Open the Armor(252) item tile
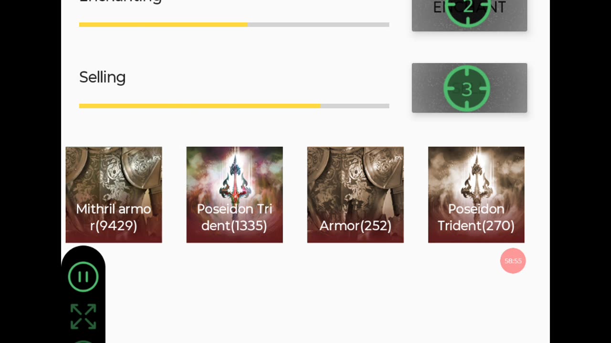 coord(356,195)
